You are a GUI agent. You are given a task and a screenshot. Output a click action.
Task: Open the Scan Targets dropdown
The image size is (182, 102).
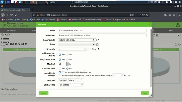(77, 40)
